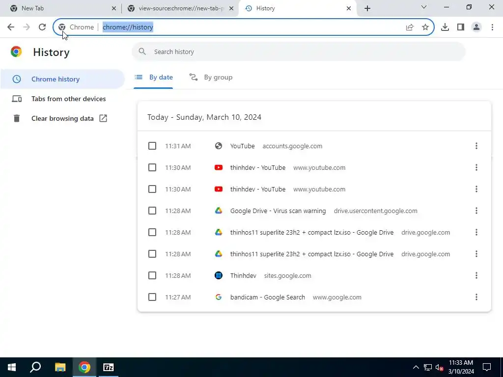Viewport: 503px width, 377px height.
Task: Check the second 11:30 AM thinhdev - YouTube entry
Action: pos(152,189)
